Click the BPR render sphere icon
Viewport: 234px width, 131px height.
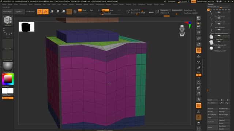pyautogui.click(x=199, y=19)
